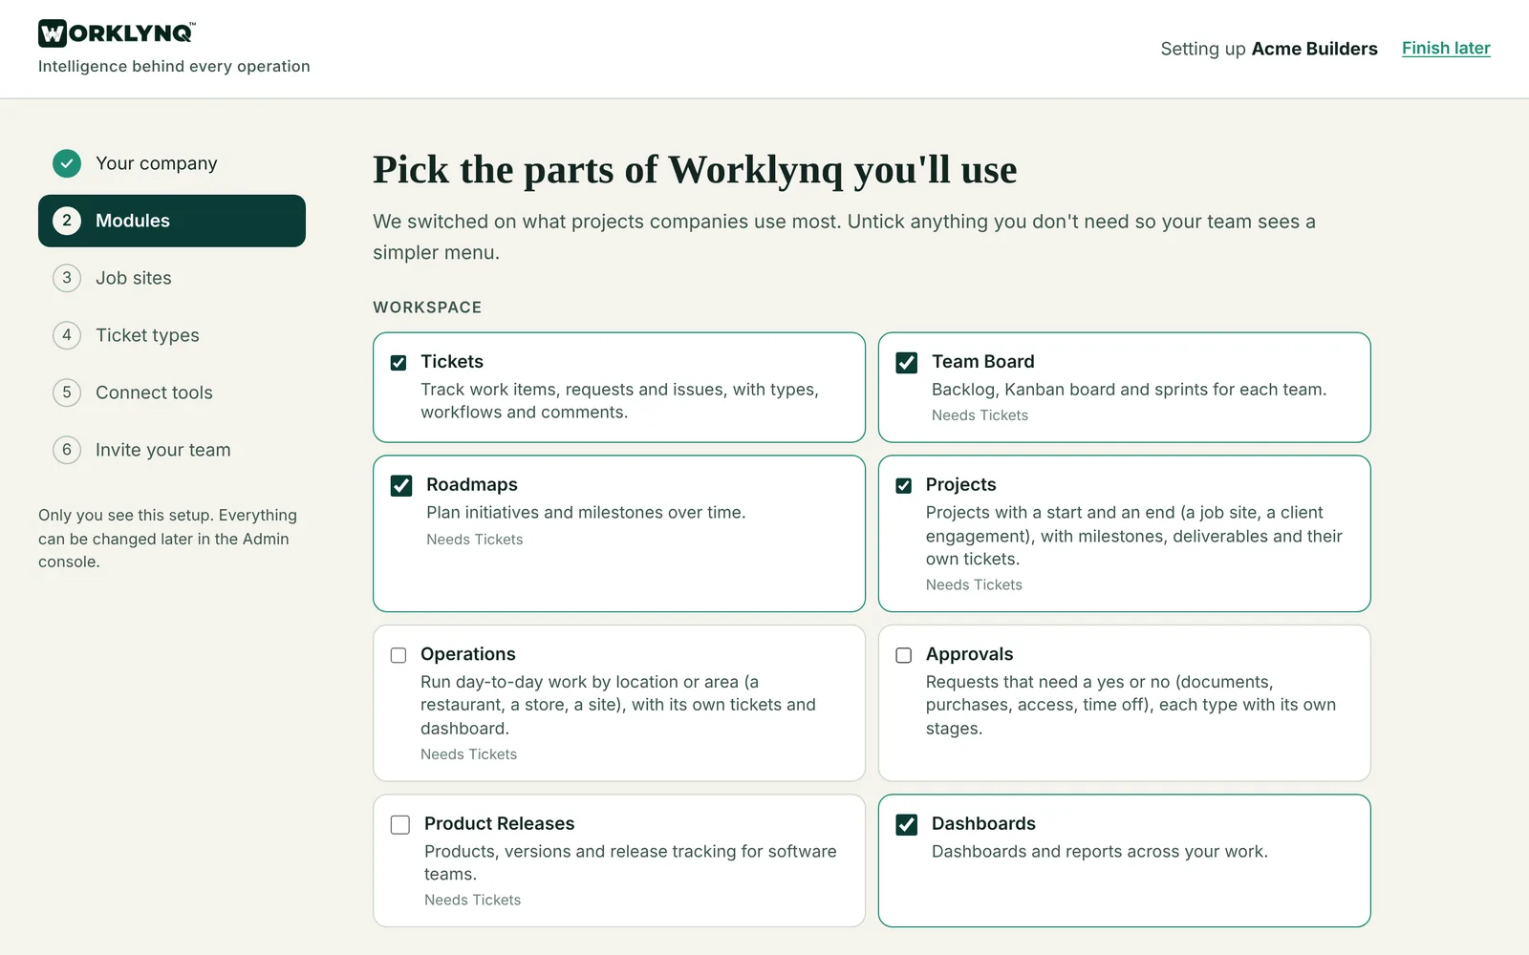1529x955 pixels.
Task: Click the Team Board card title
Action: click(983, 362)
